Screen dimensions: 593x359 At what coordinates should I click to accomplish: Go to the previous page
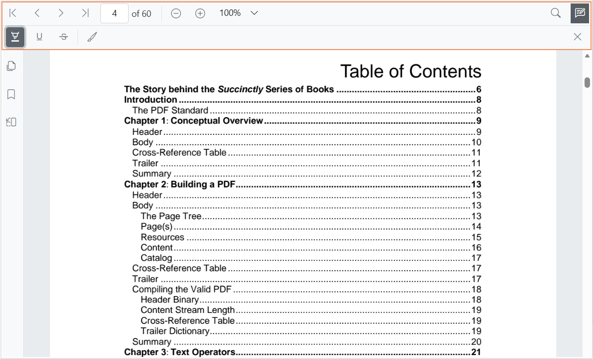[37, 13]
